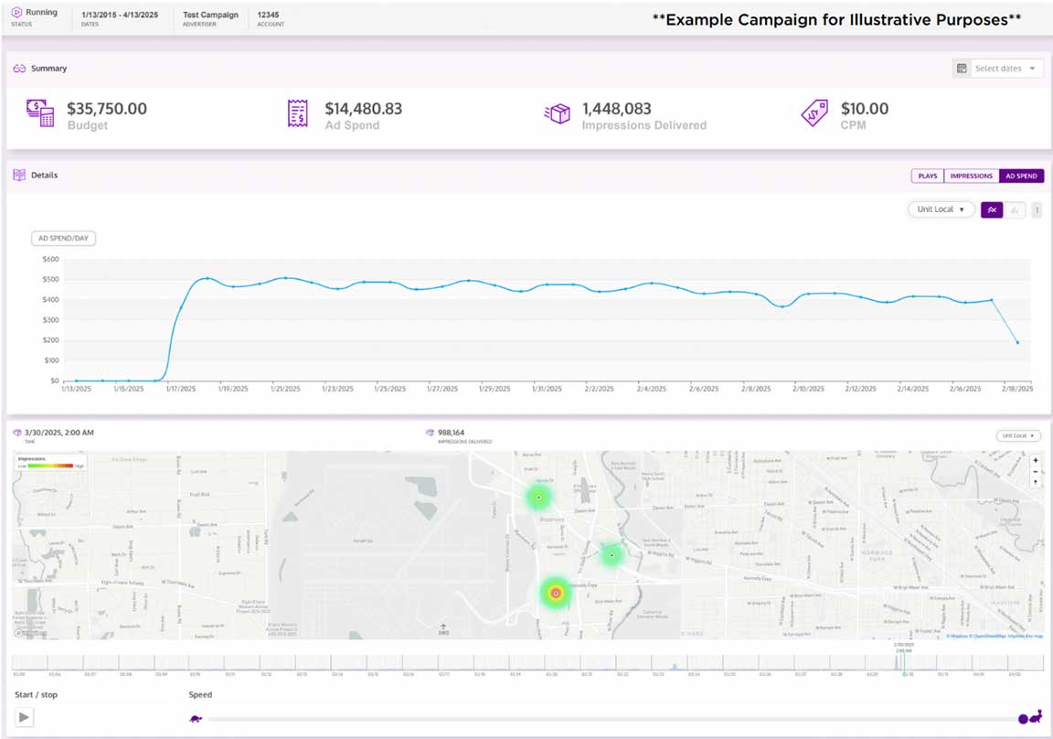Switch to the IMPRESSIONS tab
Viewport: 1053px width, 739px height.
971,176
